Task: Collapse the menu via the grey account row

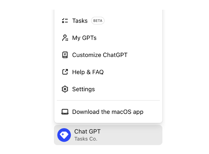Action: pos(128,135)
